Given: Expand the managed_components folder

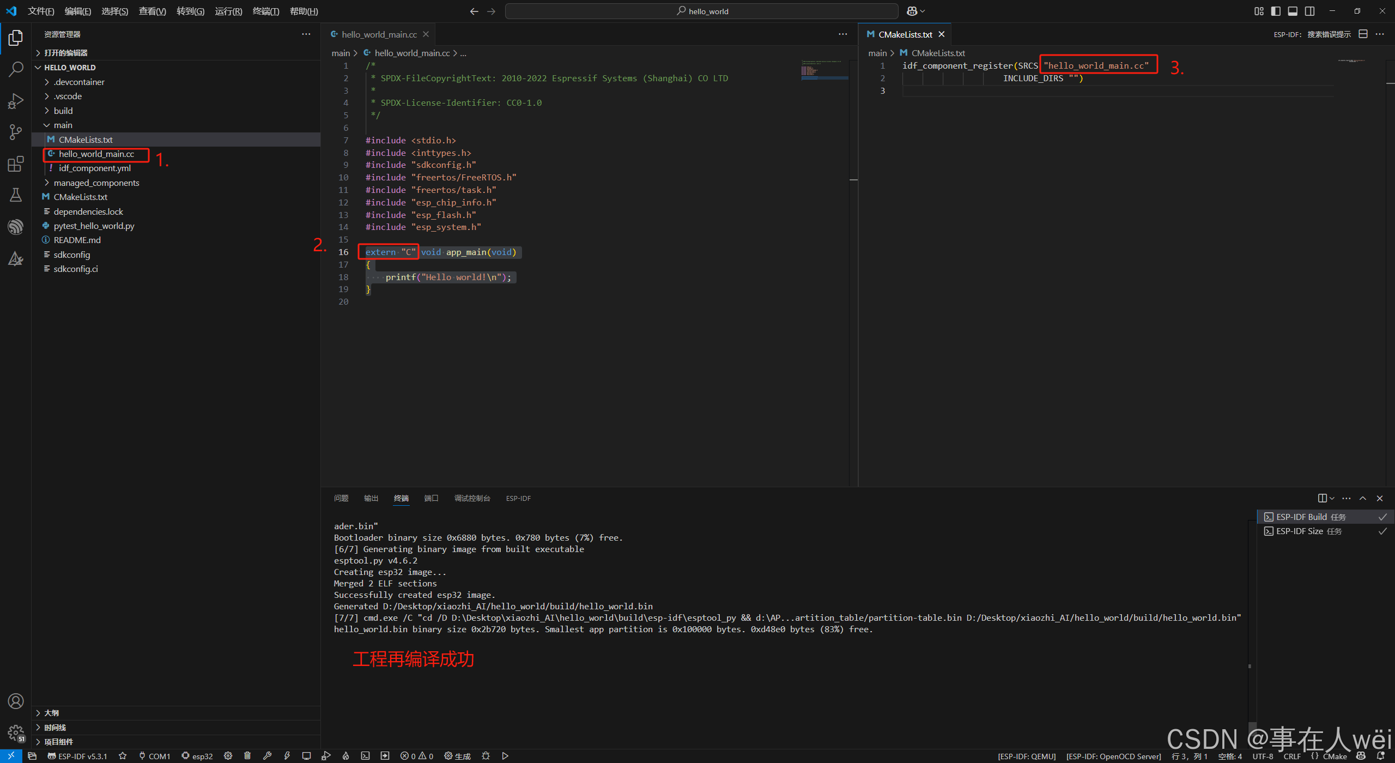Looking at the screenshot, I should pyautogui.click(x=96, y=183).
